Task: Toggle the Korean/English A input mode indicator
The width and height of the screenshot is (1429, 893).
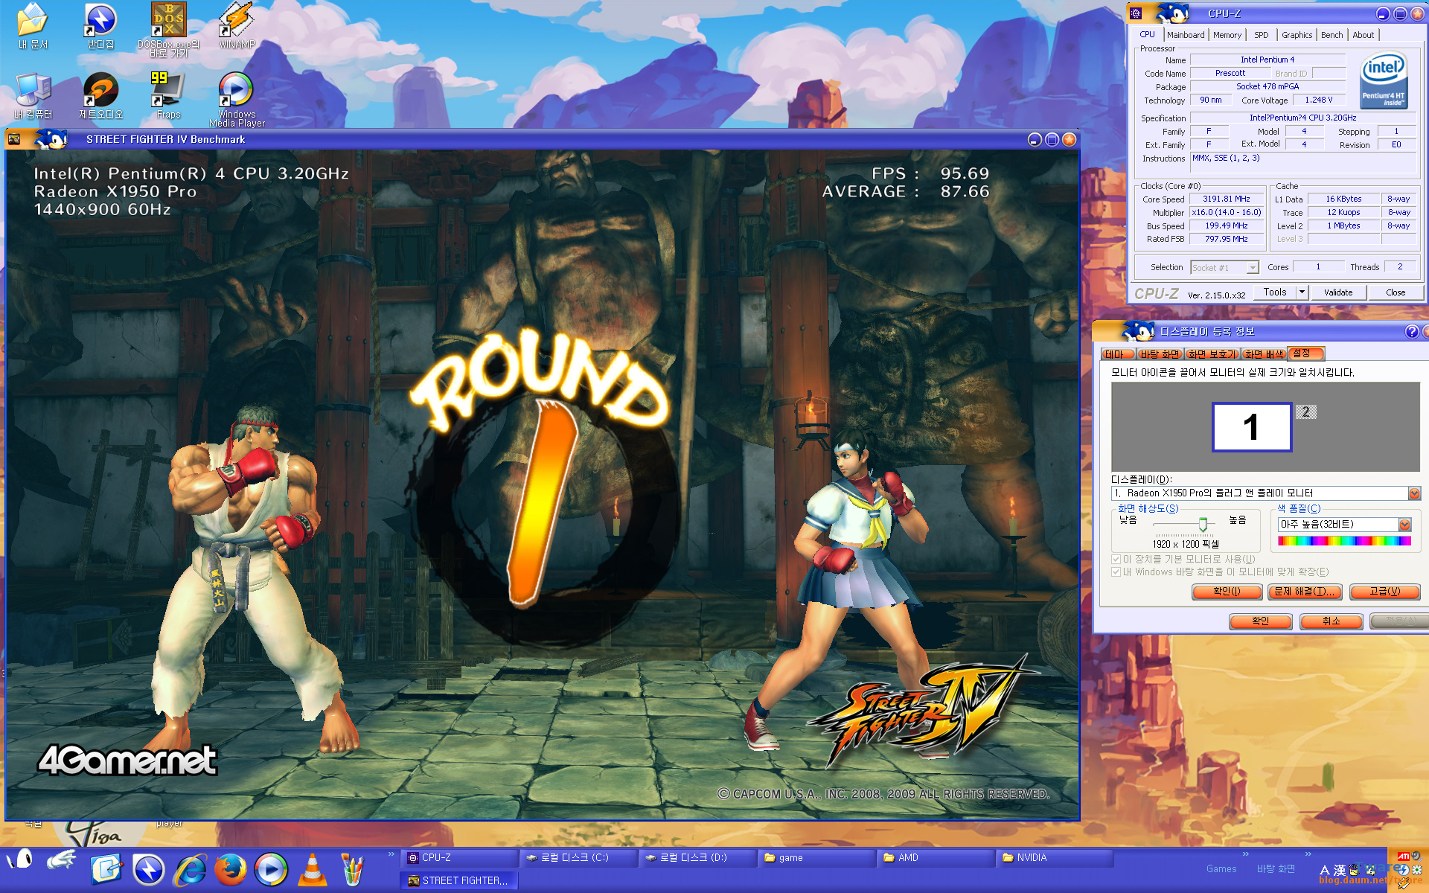Action: pos(1324,870)
